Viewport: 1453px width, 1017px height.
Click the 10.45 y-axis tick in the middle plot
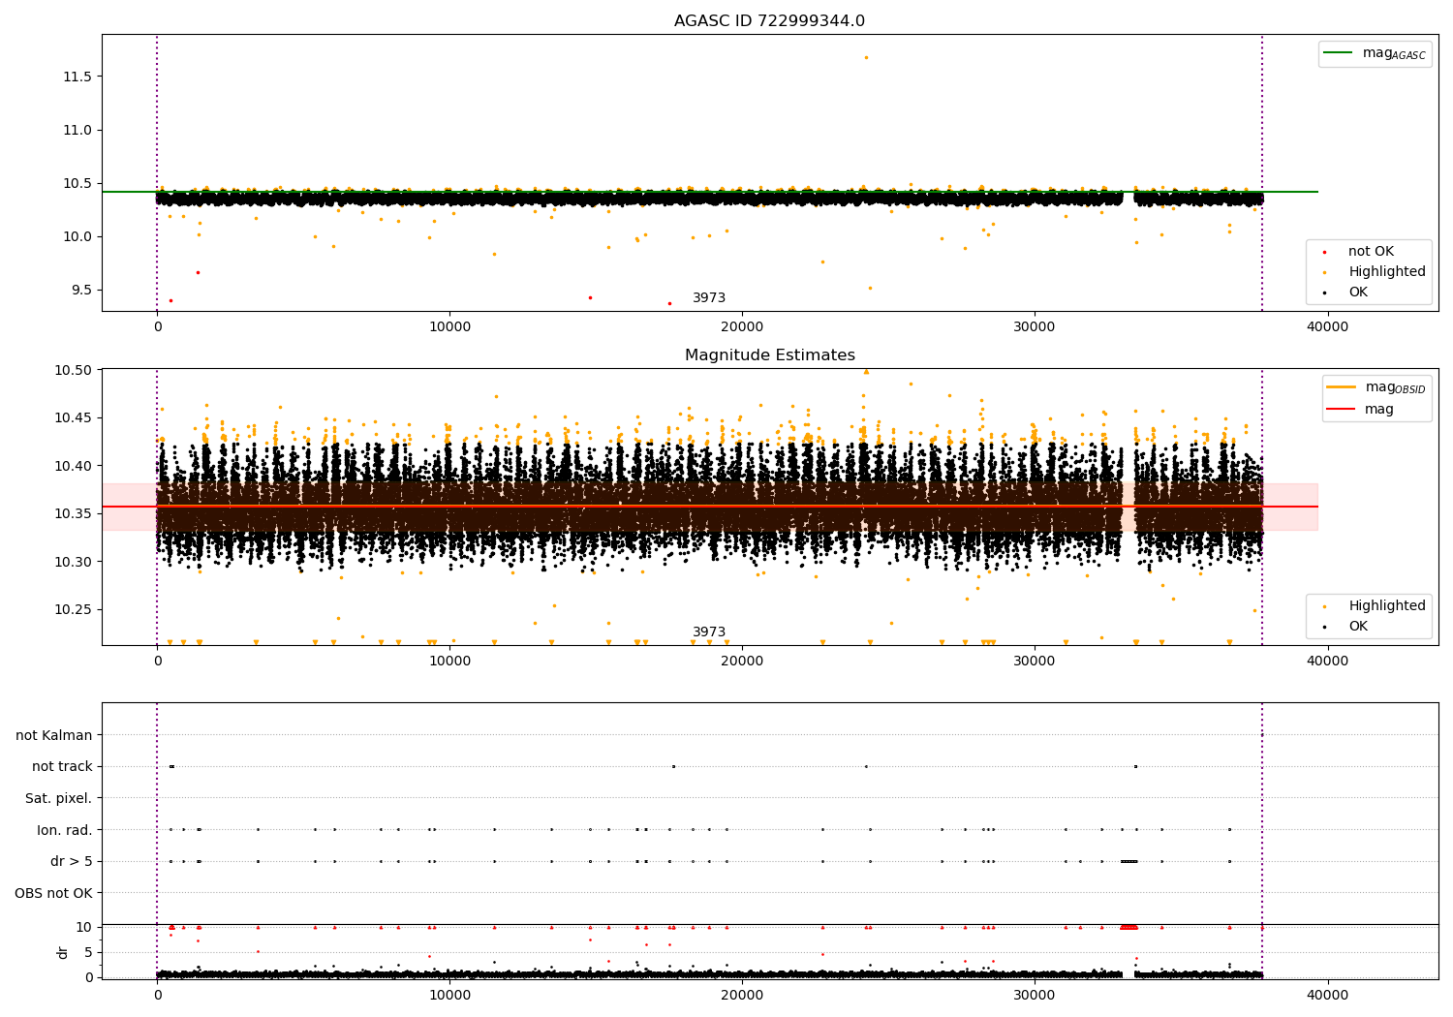74,418
